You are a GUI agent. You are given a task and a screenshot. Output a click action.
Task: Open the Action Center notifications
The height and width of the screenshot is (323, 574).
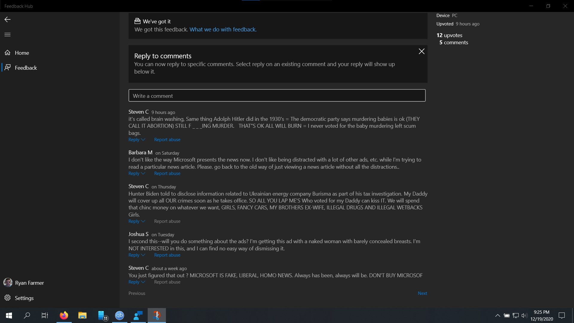tap(562, 316)
